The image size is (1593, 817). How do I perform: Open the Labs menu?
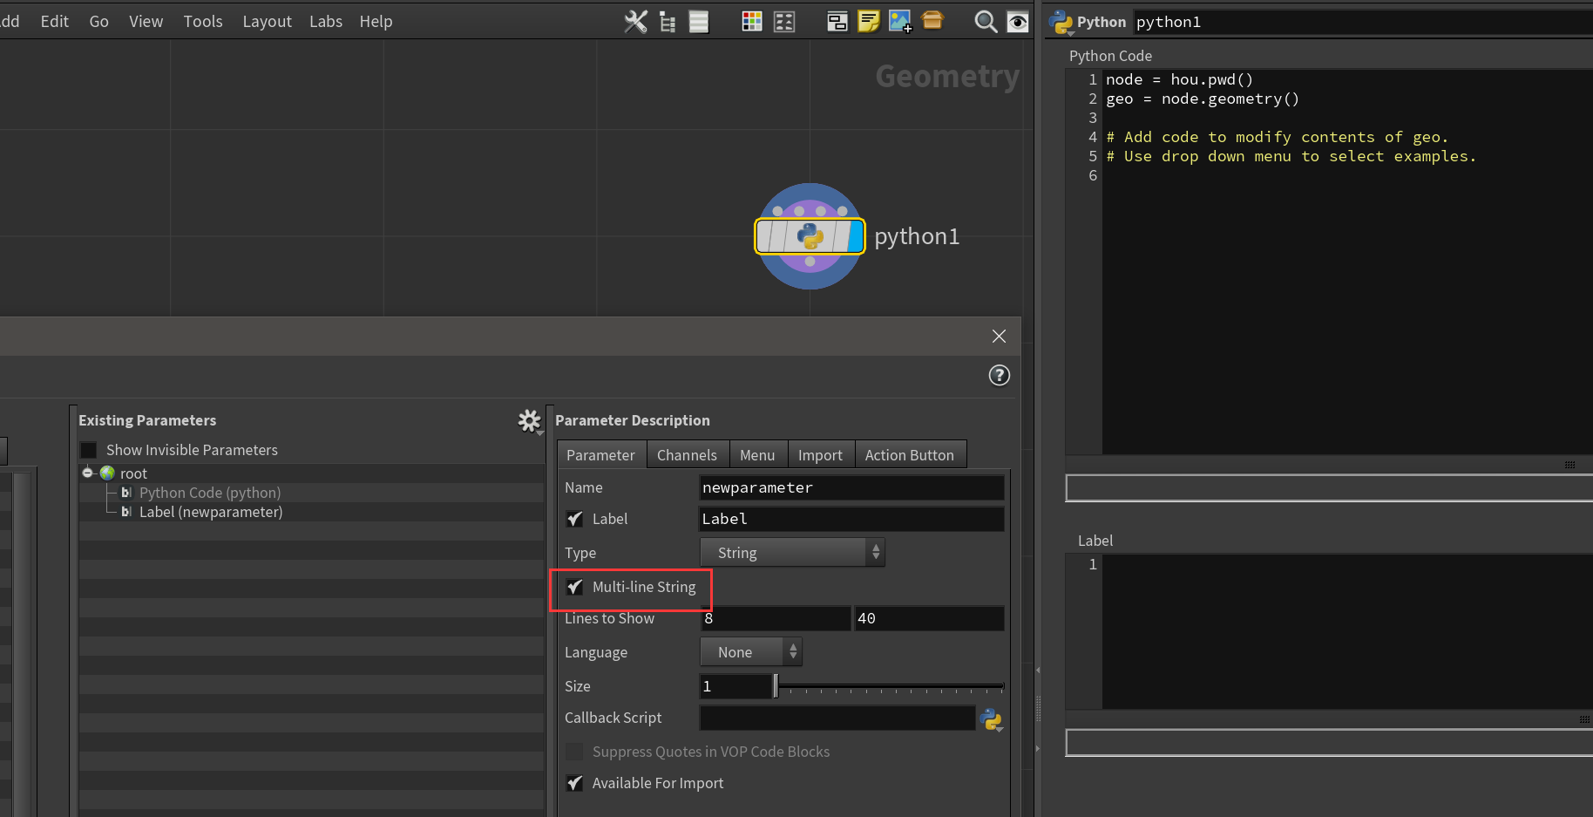[326, 22]
